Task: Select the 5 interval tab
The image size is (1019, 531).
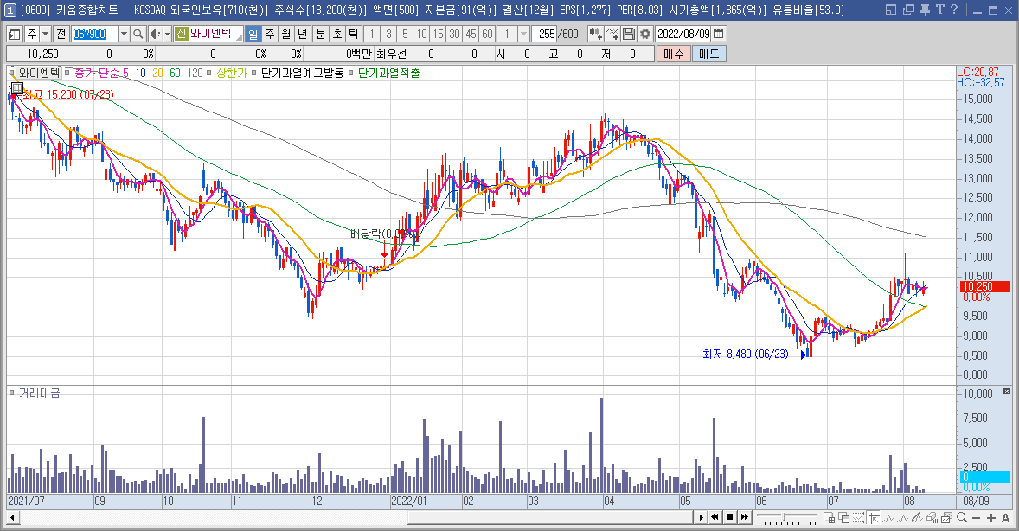Action: (405, 34)
